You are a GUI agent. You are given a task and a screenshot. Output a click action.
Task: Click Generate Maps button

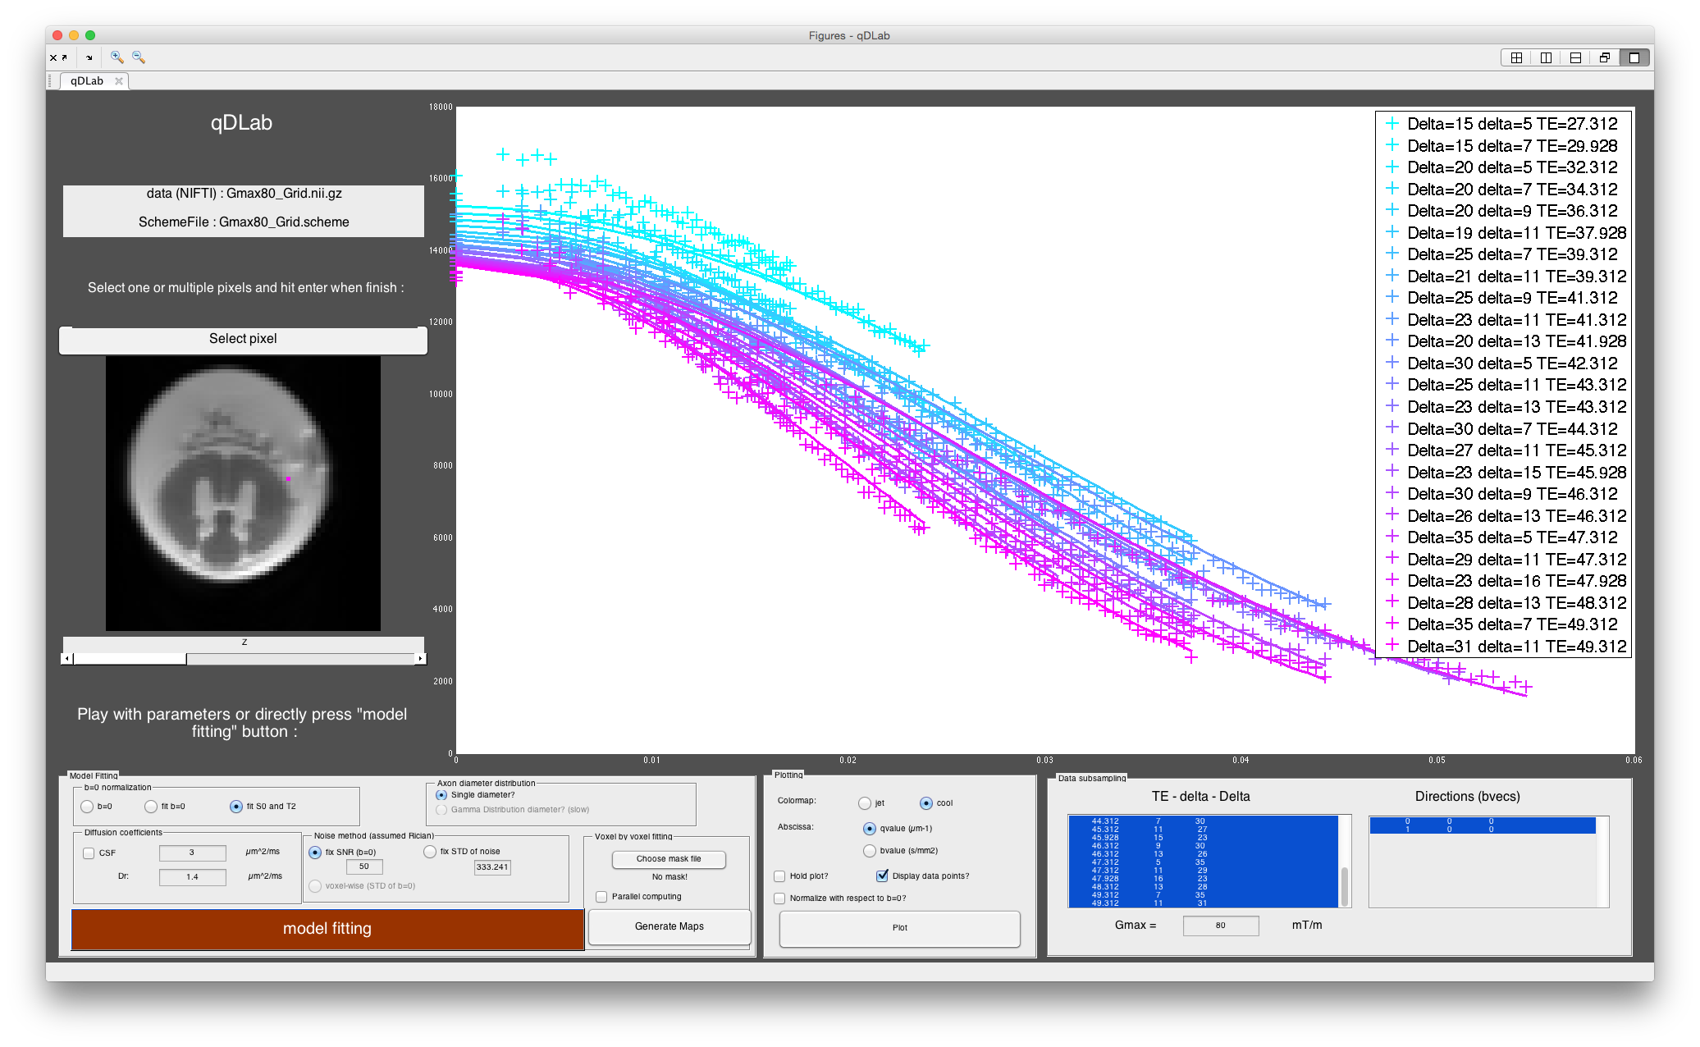(669, 926)
